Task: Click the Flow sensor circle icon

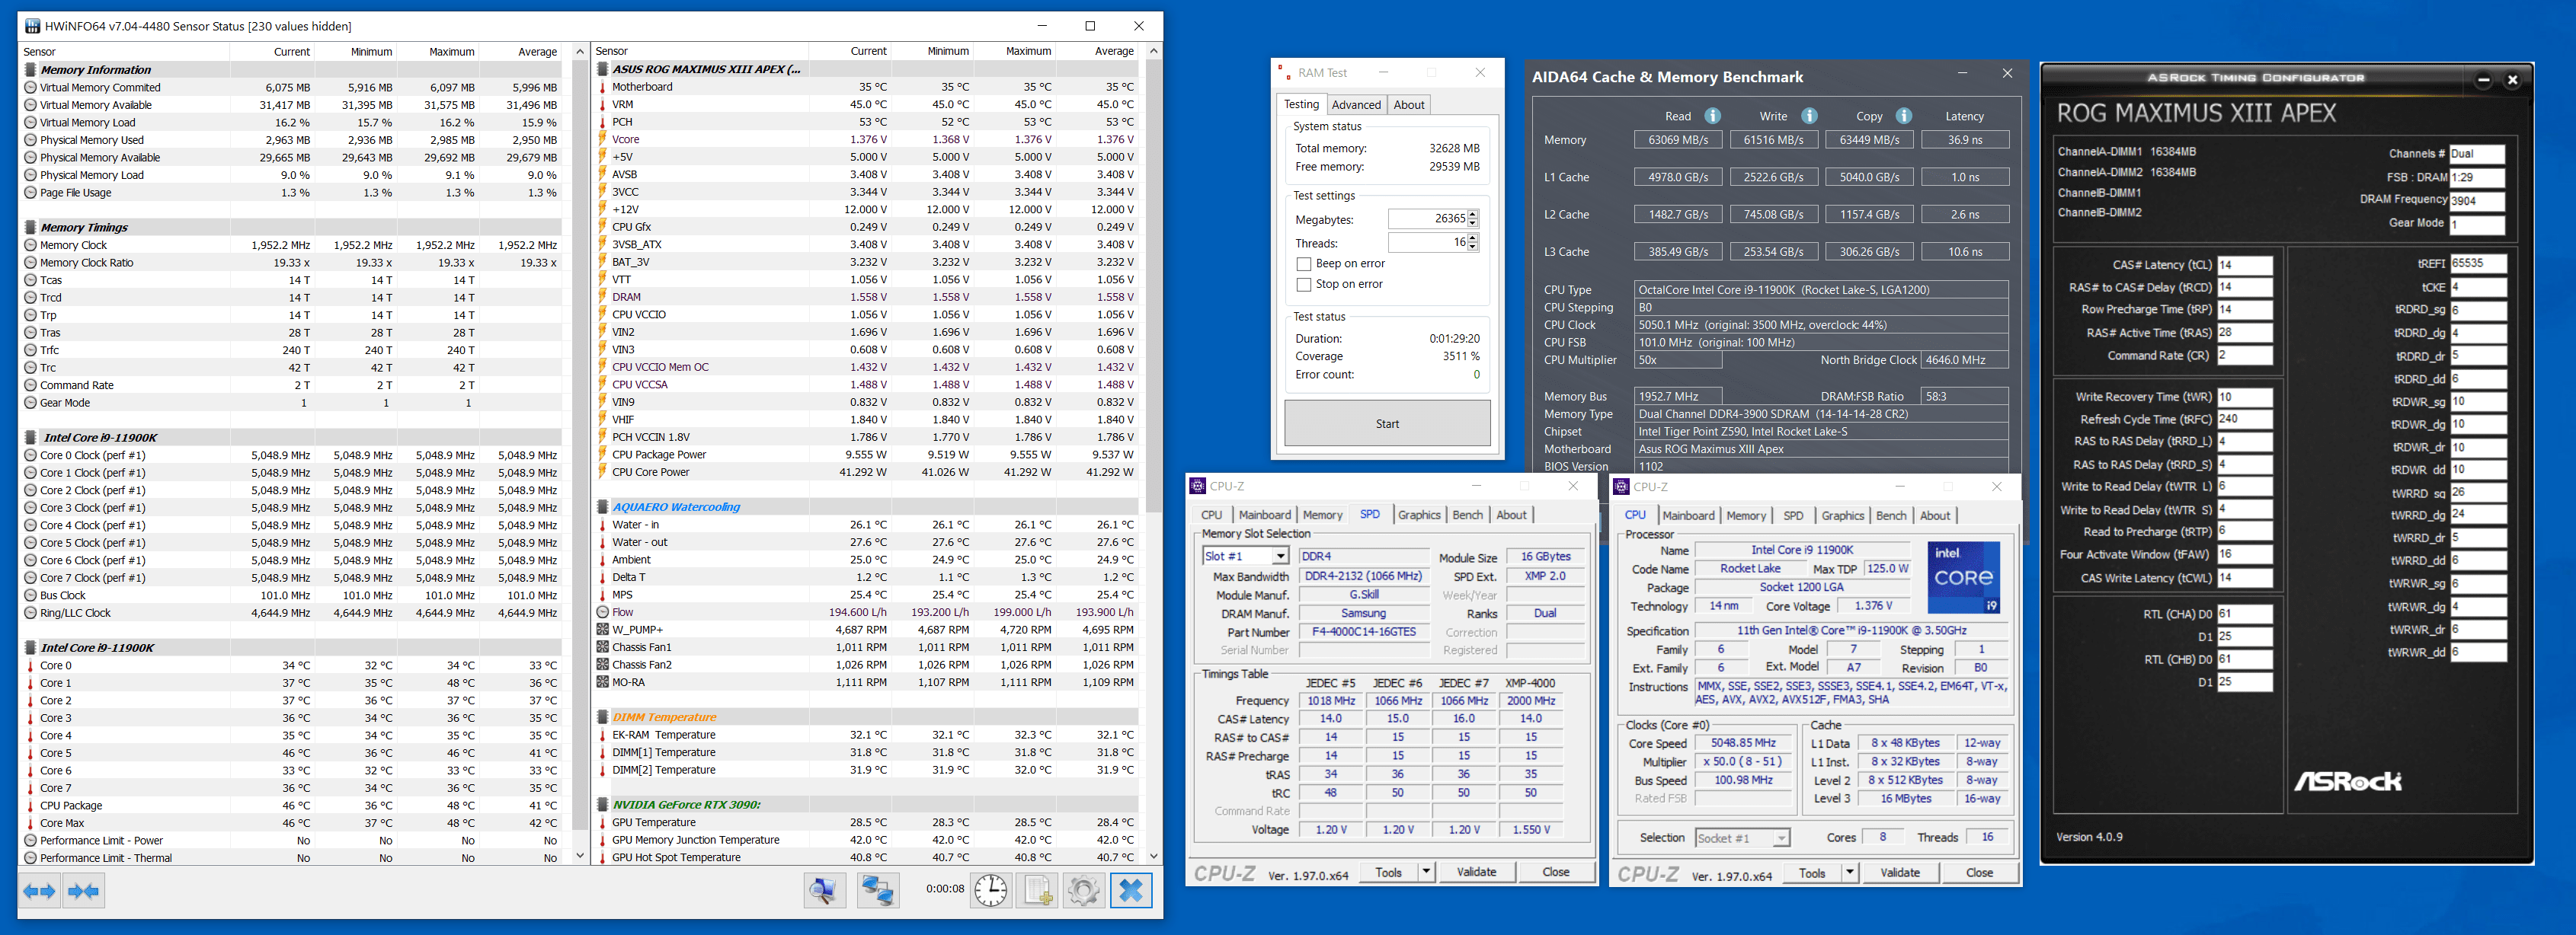Action: pos(603,612)
